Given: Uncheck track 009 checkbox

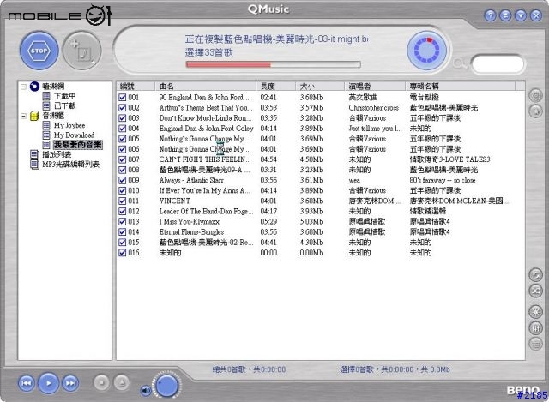Looking at the screenshot, I should (122, 180).
